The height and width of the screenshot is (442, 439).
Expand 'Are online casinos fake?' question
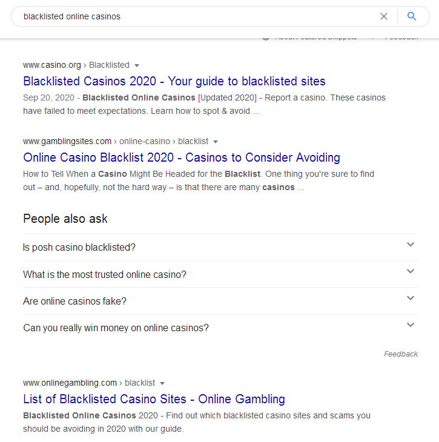coord(220,301)
